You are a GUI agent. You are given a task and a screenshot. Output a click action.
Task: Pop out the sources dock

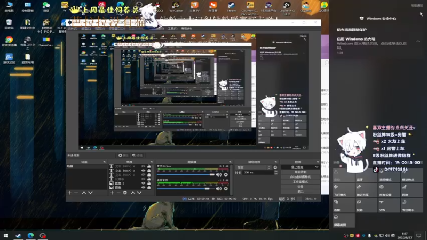(x=152, y=162)
